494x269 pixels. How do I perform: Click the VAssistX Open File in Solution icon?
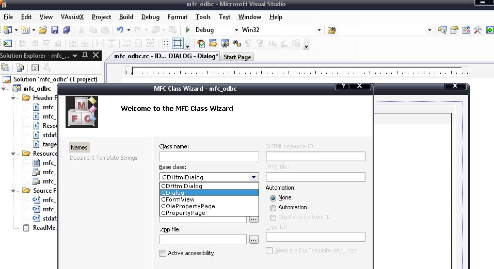pyautogui.click(x=213, y=43)
